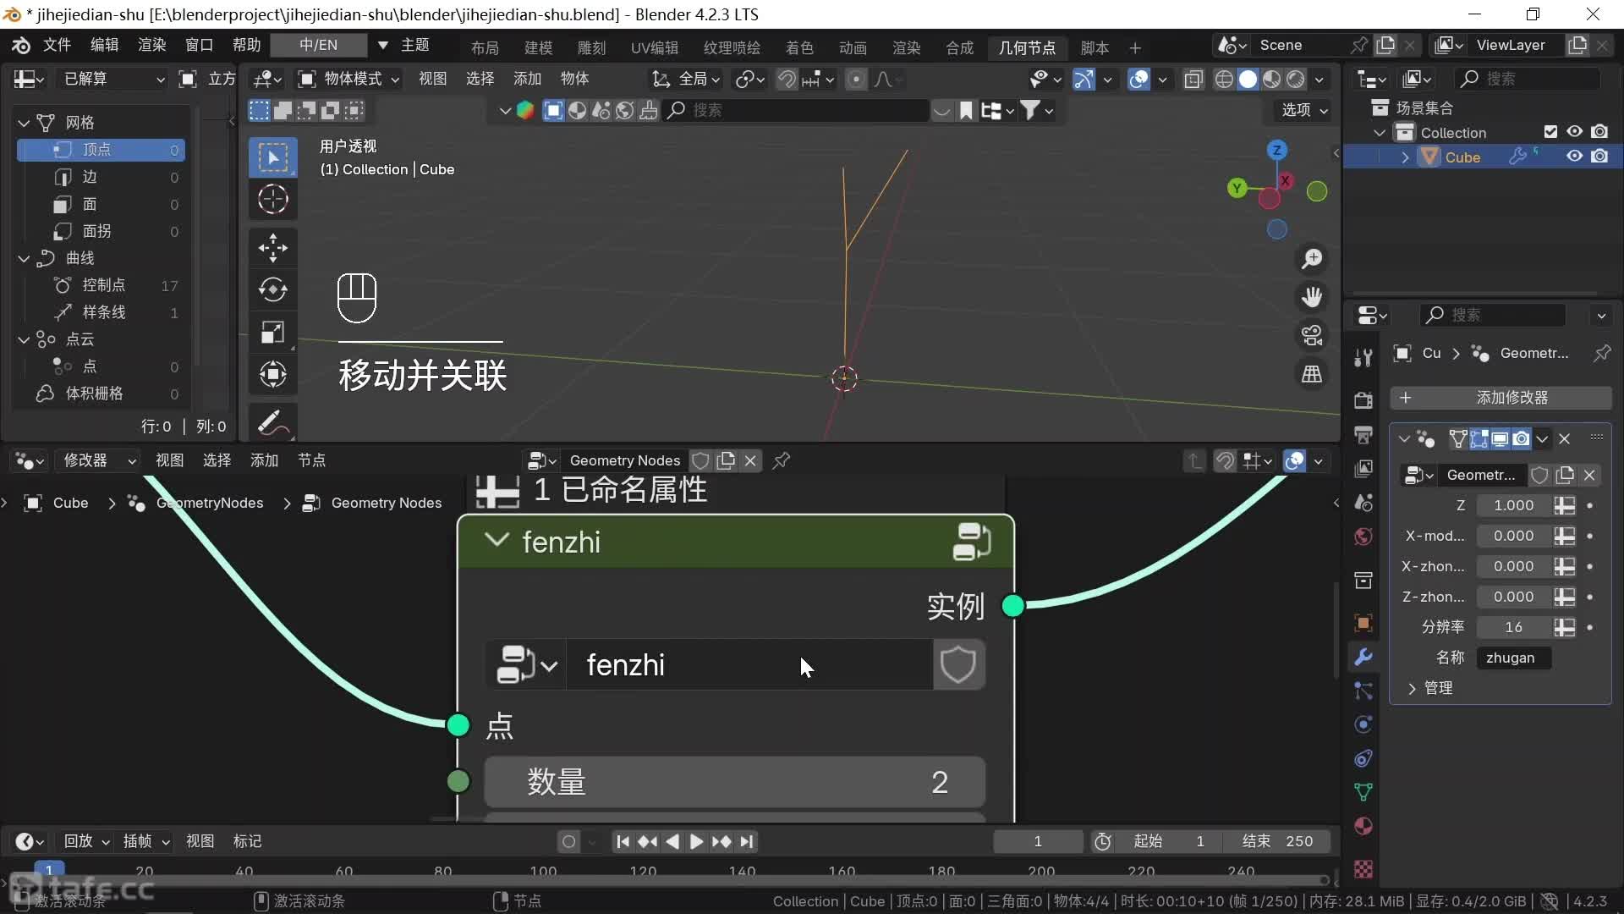Click the camera view icon in viewport
The image size is (1624, 914).
click(x=1312, y=336)
